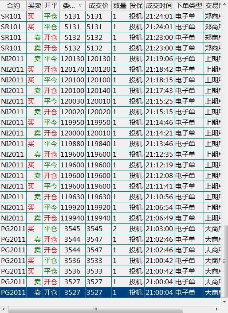228x313 pixels.
Task: Click the 数量 column header
Action: coord(120,6)
